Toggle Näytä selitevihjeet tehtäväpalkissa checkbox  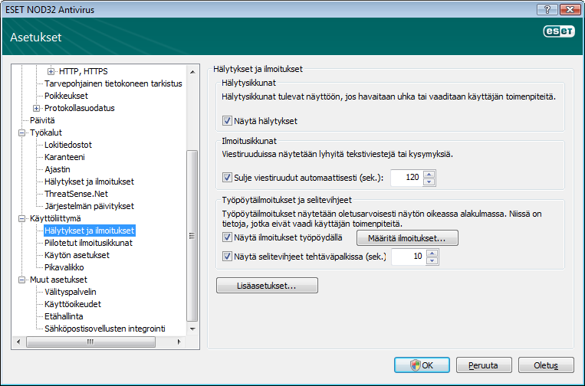pos(227,257)
